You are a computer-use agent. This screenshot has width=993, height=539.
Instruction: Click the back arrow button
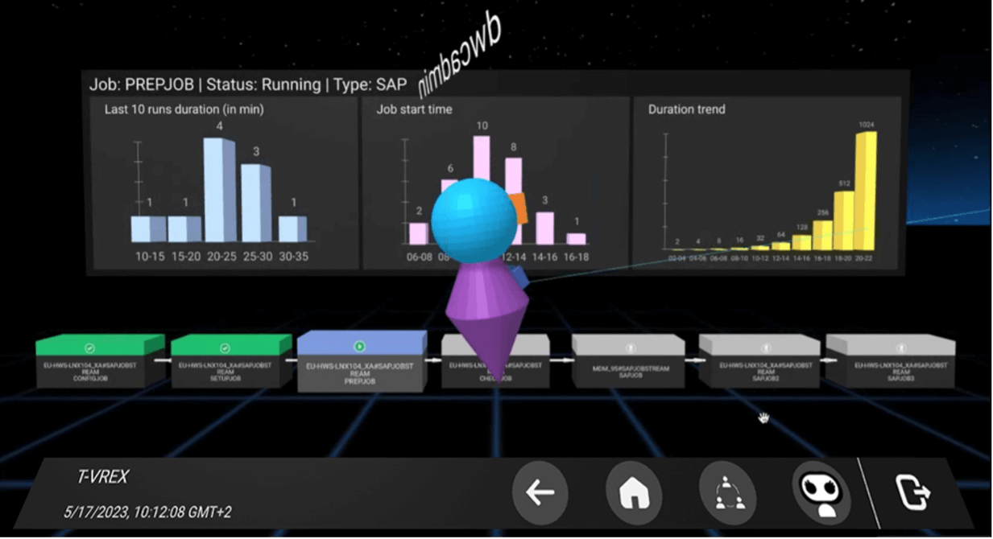(x=540, y=493)
